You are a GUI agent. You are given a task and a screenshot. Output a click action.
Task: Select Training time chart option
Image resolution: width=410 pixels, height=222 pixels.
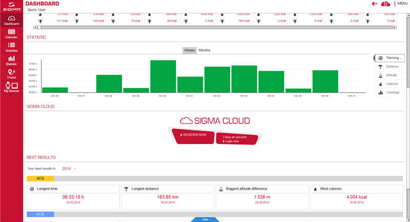[390, 58]
